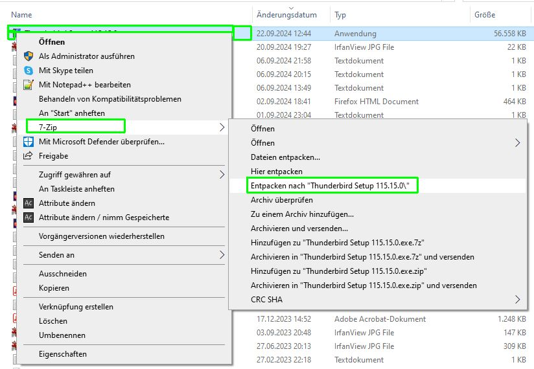Click date cell 06.09.2024 20:15
Image resolution: width=534 pixels, height=369 pixels.
(284, 74)
